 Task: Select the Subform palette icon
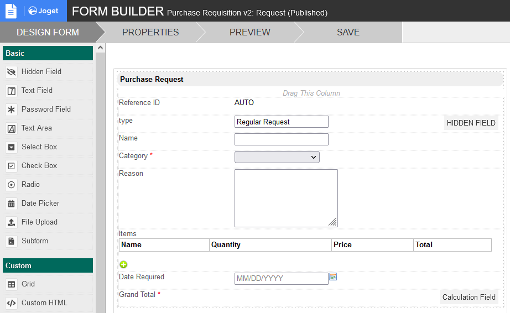[x=11, y=241]
